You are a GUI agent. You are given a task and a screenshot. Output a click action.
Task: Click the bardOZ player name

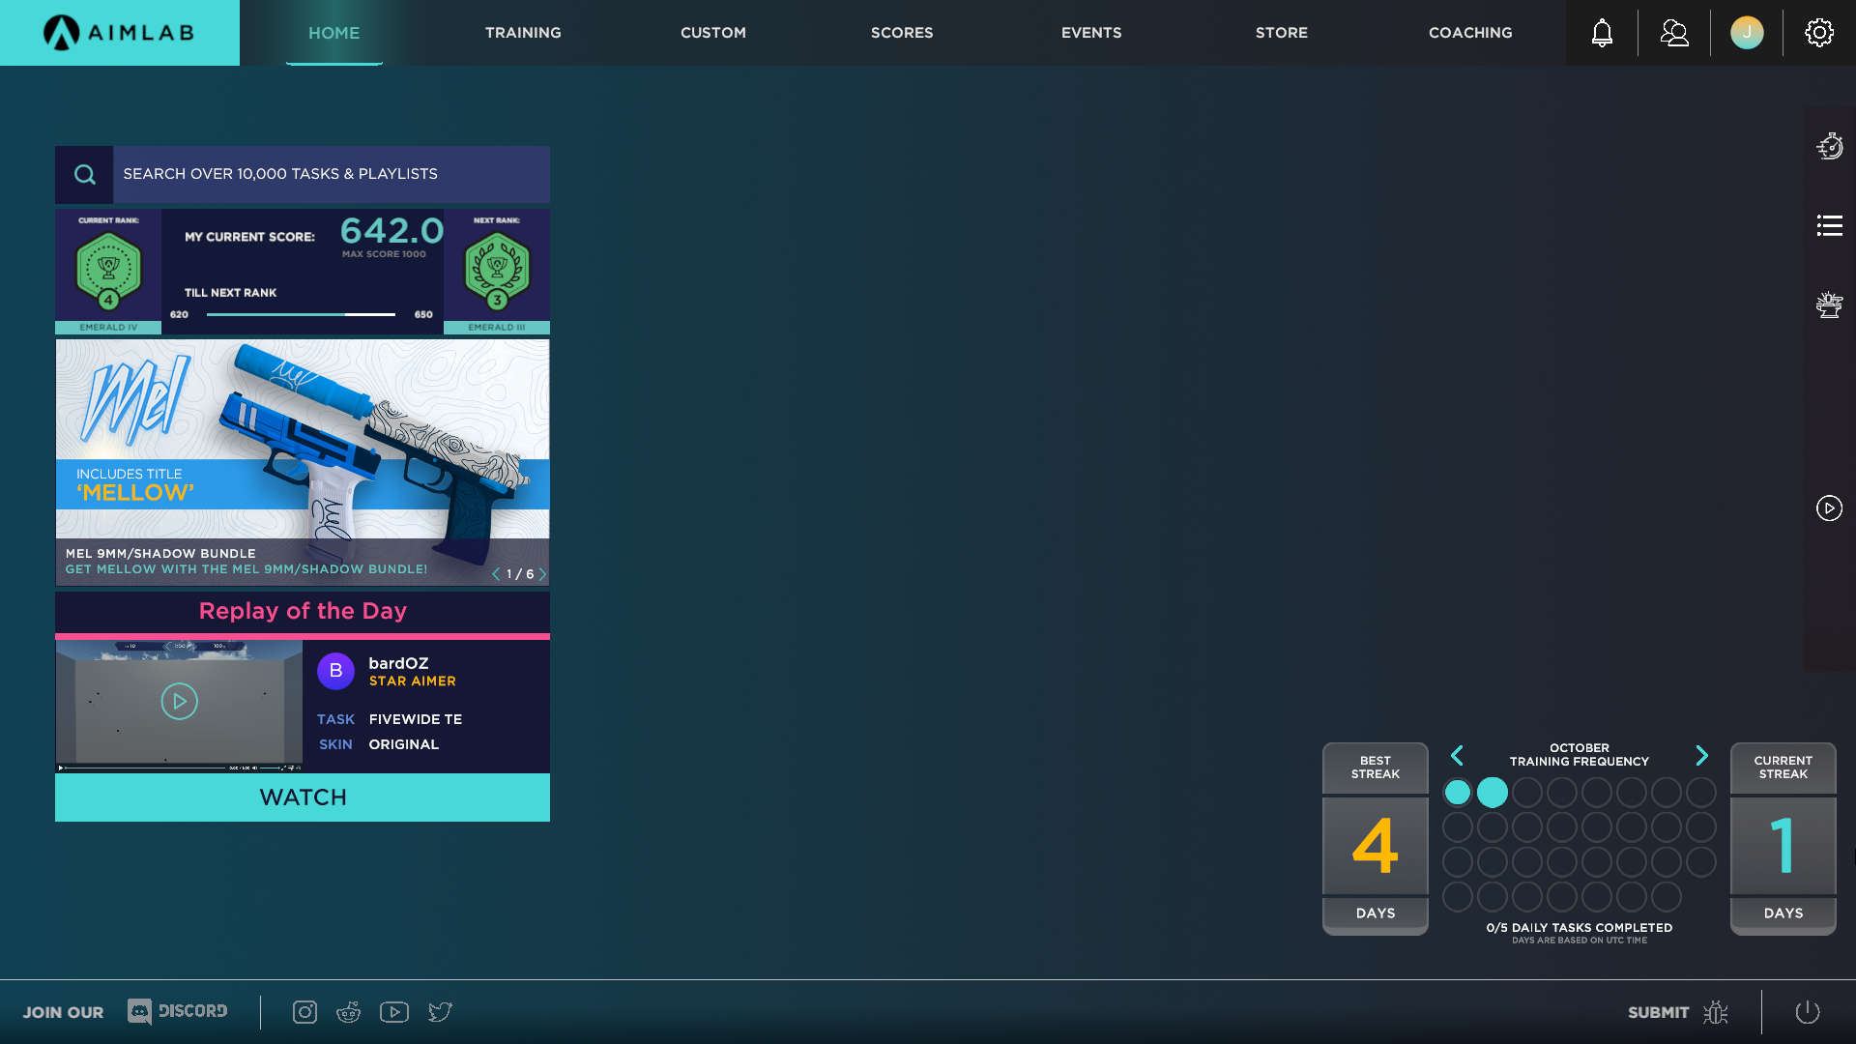pyautogui.click(x=398, y=663)
